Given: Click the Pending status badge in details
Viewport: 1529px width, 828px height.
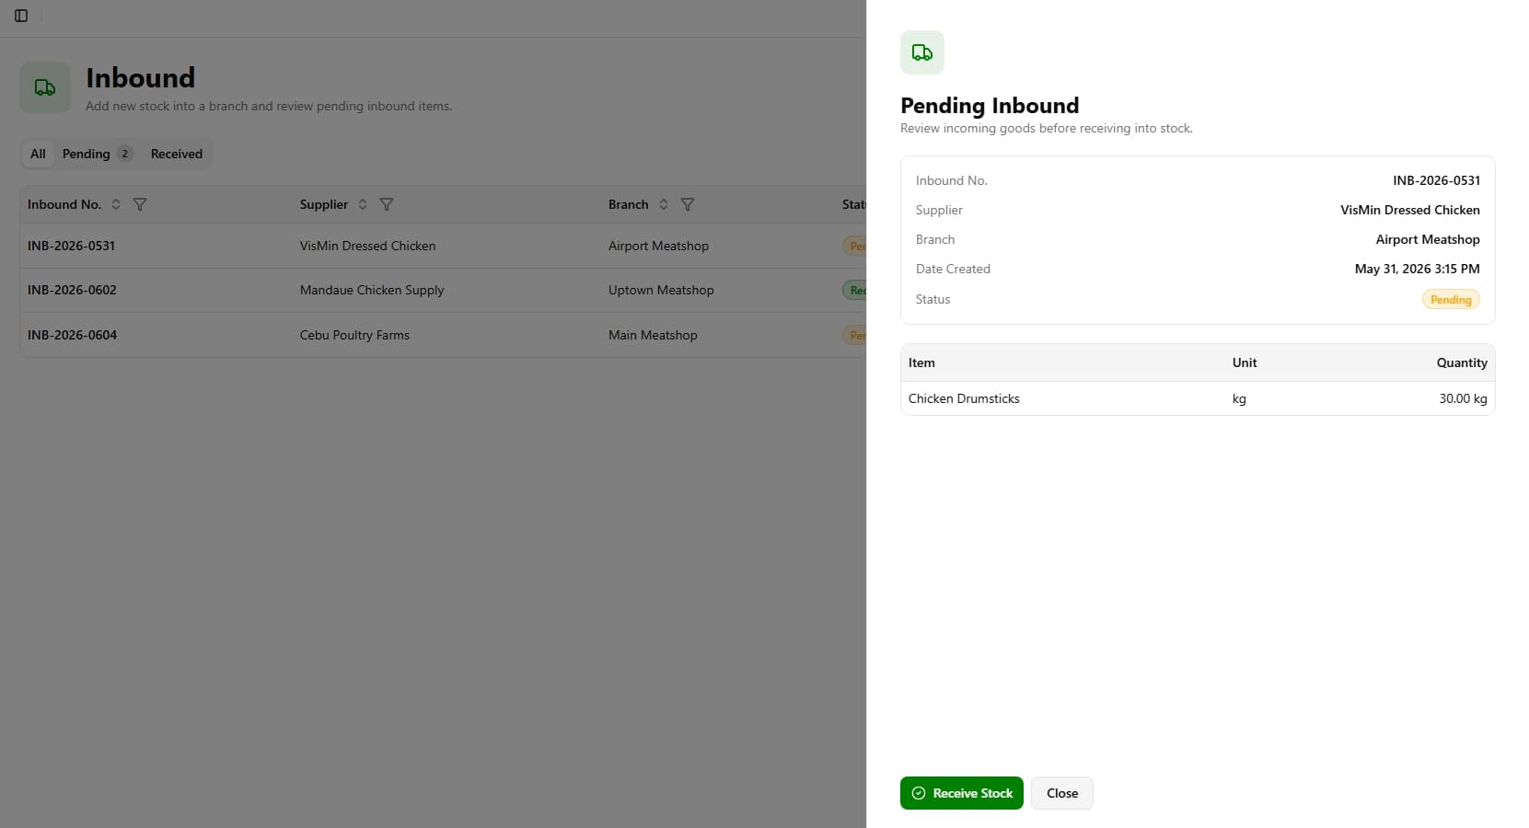Looking at the screenshot, I should 1451,299.
